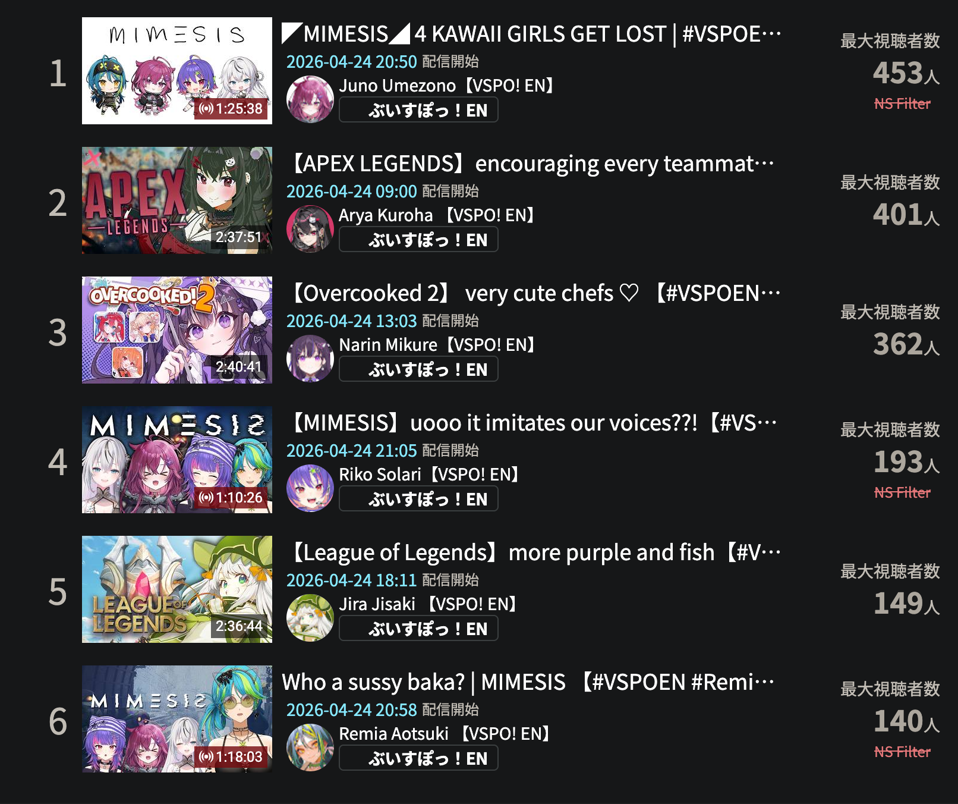Click the NS Filter label for Riko's stream
The height and width of the screenshot is (804, 958).
(902, 492)
